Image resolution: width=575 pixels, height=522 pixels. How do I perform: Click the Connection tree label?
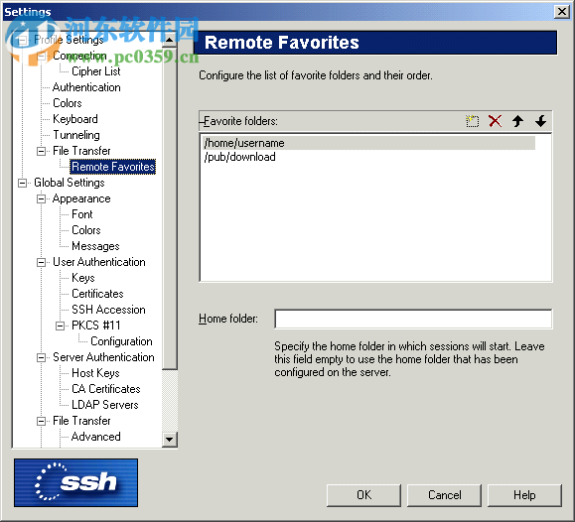click(x=79, y=56)
